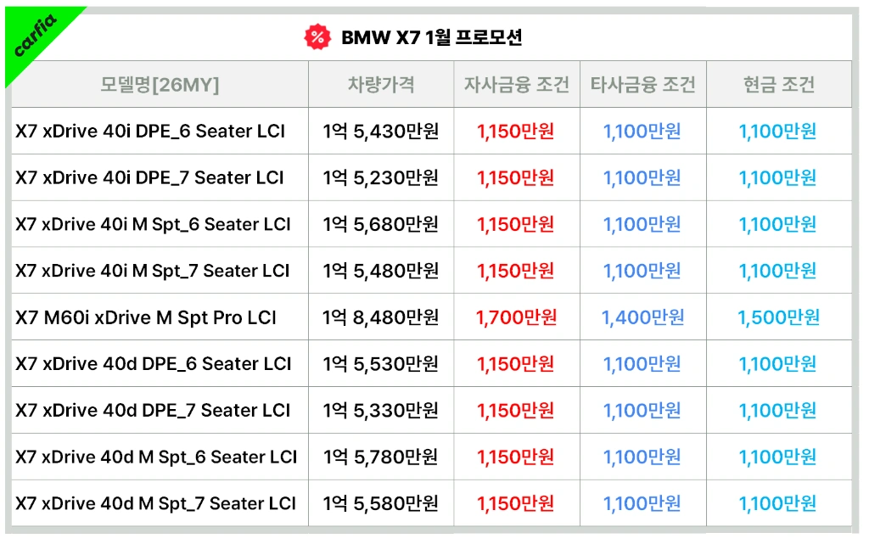Screen dimensions: 869x544
Task: Click 1,150만원 in the 40i DPE_6 Seater row
Action: [516, 132]
